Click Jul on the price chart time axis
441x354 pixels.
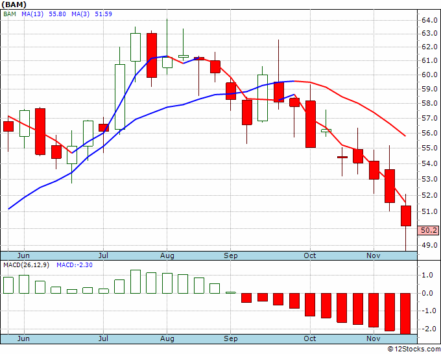[x=104, y=255]
